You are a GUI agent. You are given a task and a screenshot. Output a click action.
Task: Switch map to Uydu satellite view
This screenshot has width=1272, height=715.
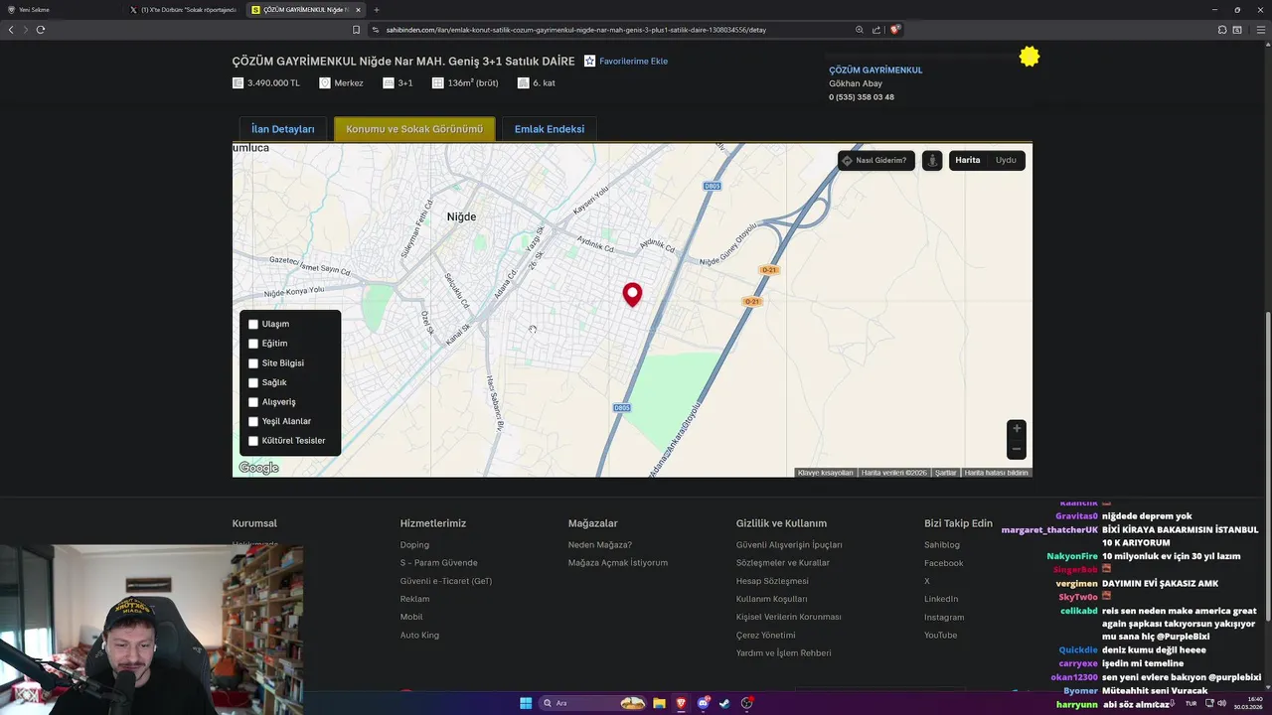click(1006, 160)
